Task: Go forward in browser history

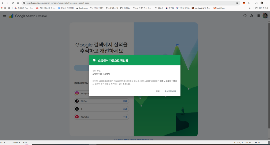Action: click(8, 3)
